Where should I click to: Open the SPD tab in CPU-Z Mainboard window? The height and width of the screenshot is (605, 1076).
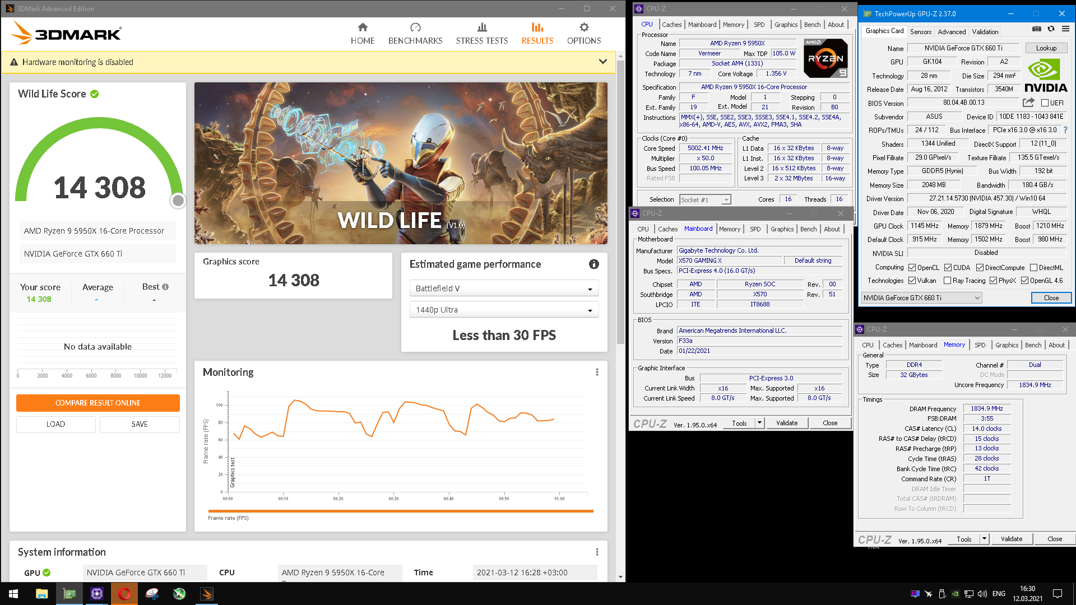pyautogui.click(x=755, y=229)
